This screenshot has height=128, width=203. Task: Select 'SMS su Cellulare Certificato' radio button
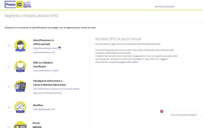[x=9, y=67]
